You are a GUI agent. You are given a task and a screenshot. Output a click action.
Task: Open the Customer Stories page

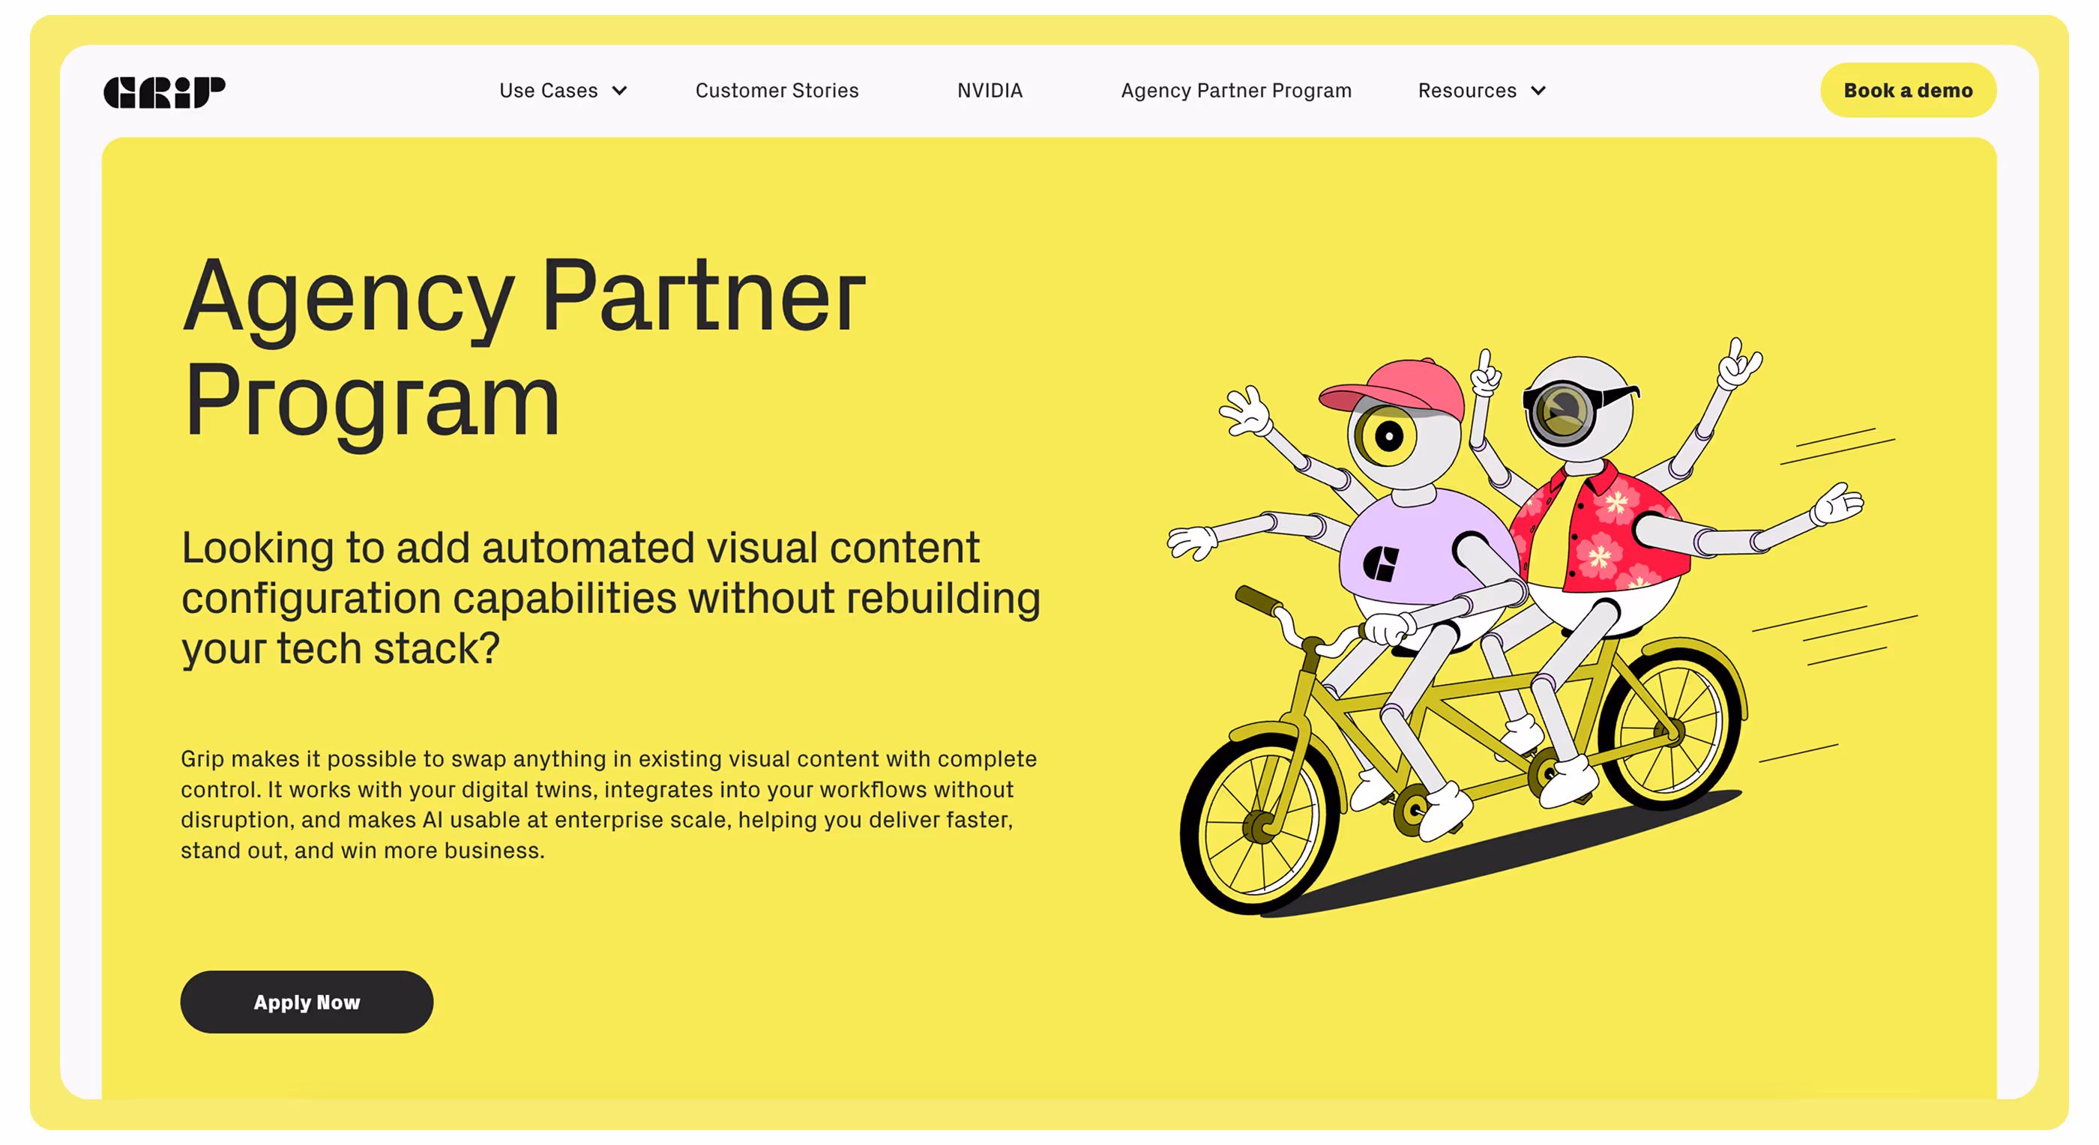[x=777, y=91]
